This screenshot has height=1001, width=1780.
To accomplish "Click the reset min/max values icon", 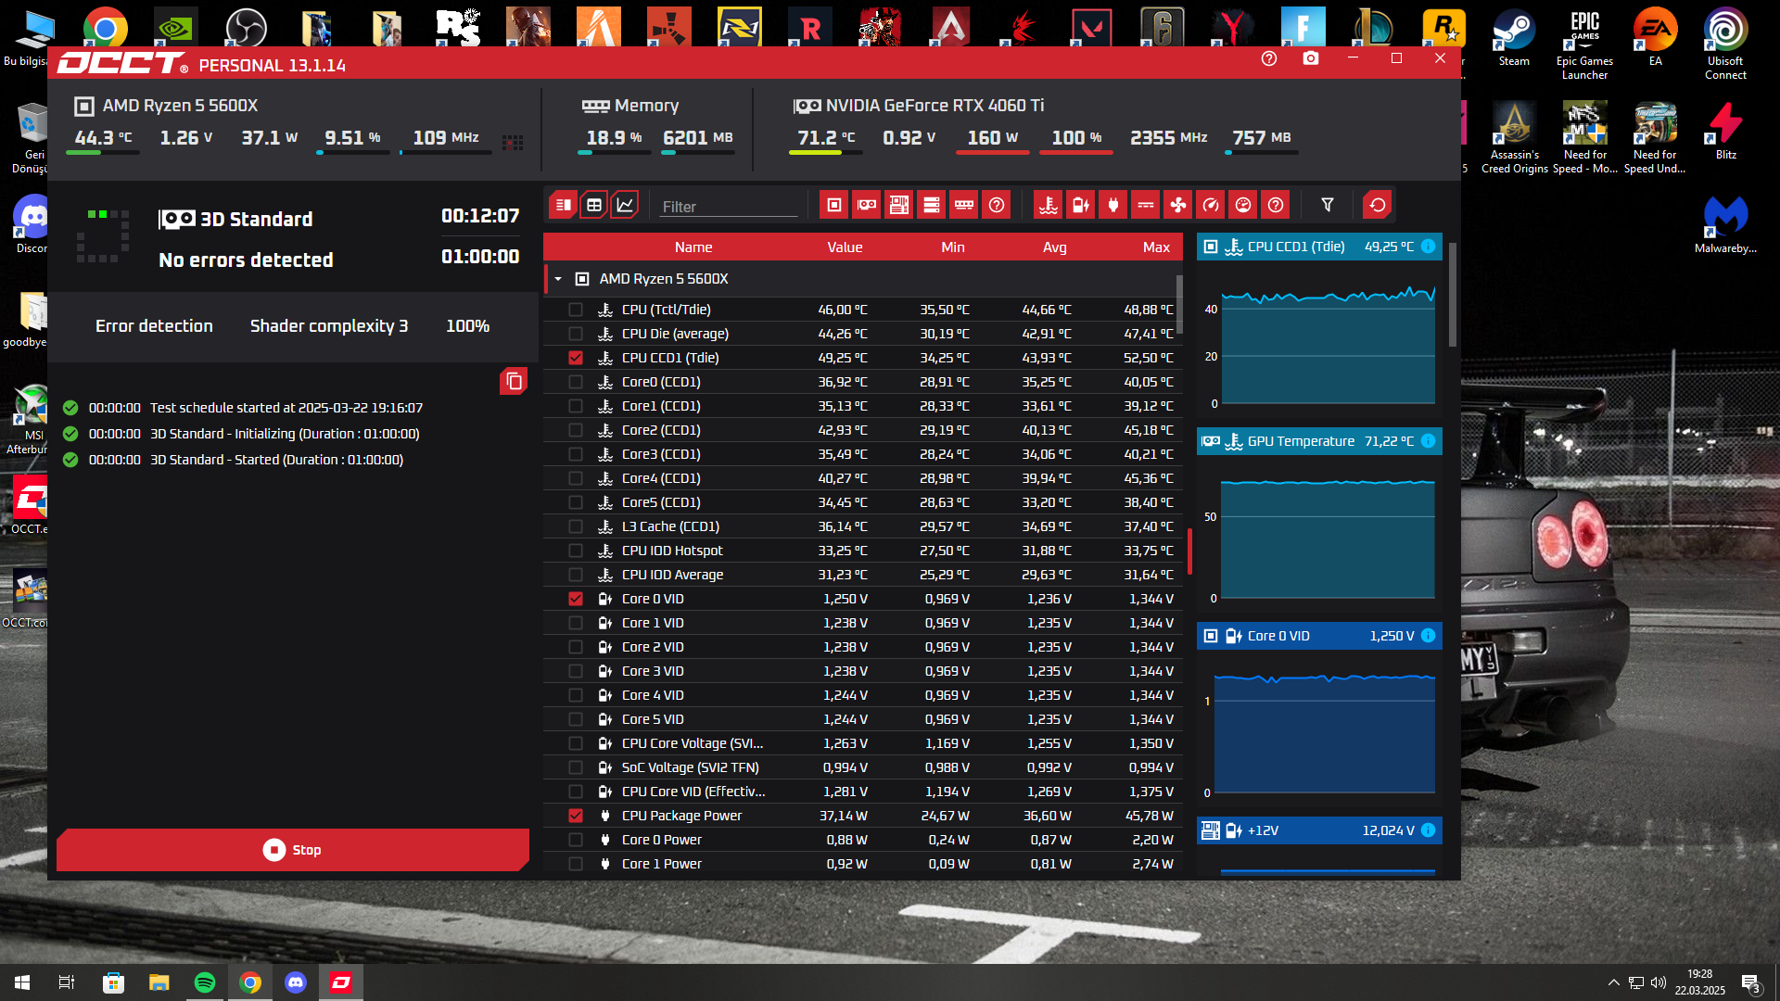I will 1378,206.
